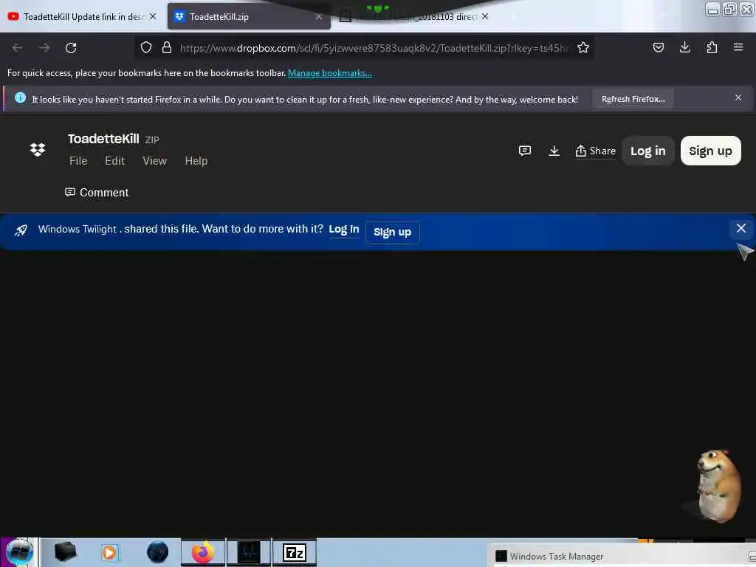Click the header Log in button
756x567 pixels.
coord(648,151)
